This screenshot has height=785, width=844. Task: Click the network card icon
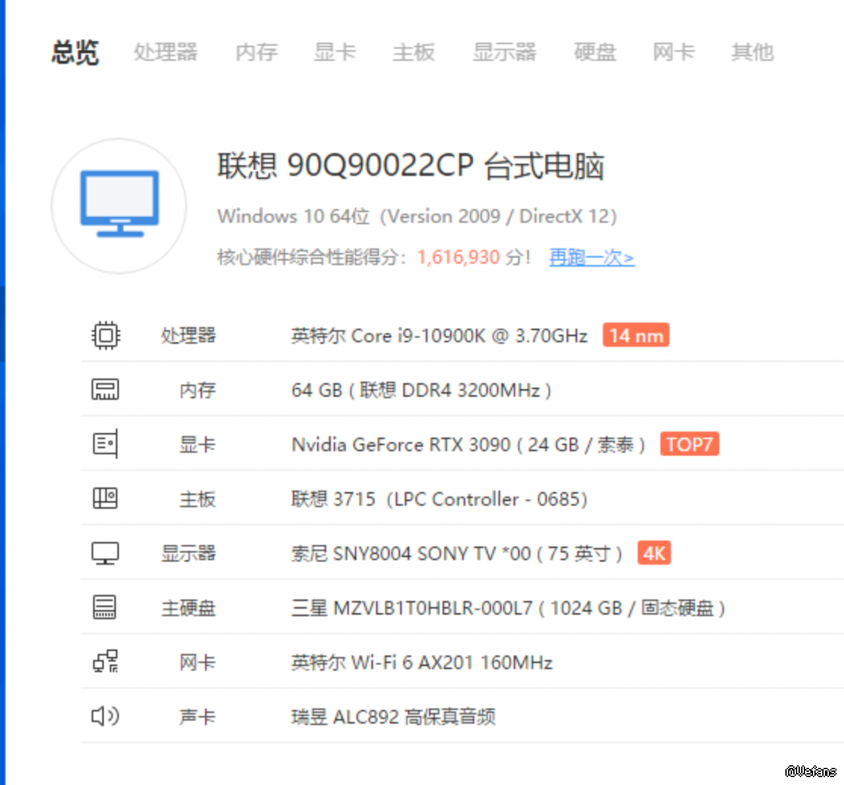pyautogui.click(x=105, y=662)
